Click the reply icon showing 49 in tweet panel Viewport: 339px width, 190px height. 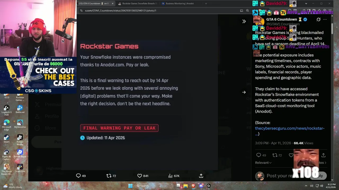click(259, 155)
